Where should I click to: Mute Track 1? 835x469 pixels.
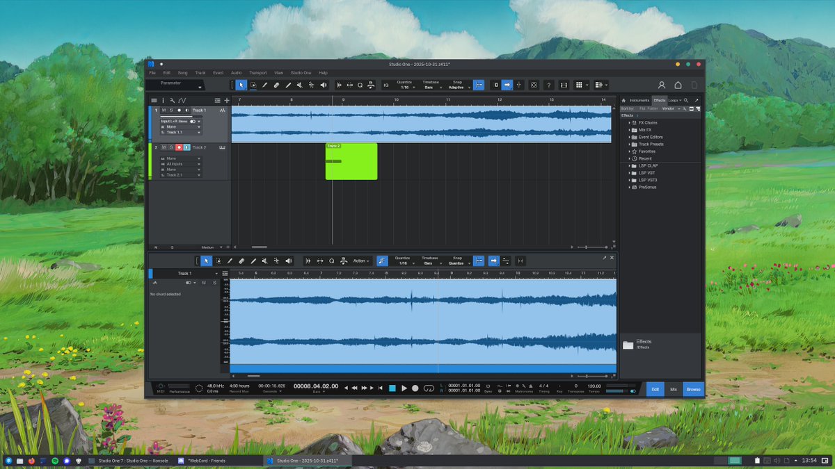coord(164,110)
